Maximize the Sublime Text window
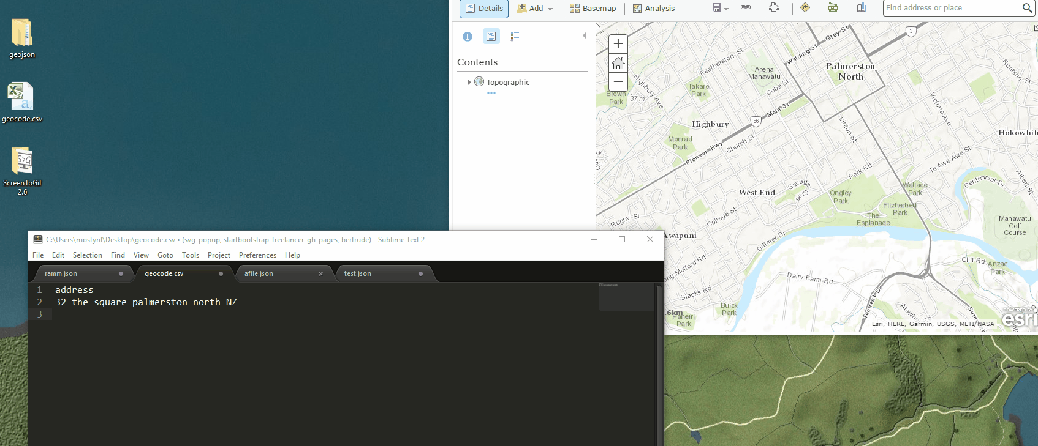 (x=622, y=239)
